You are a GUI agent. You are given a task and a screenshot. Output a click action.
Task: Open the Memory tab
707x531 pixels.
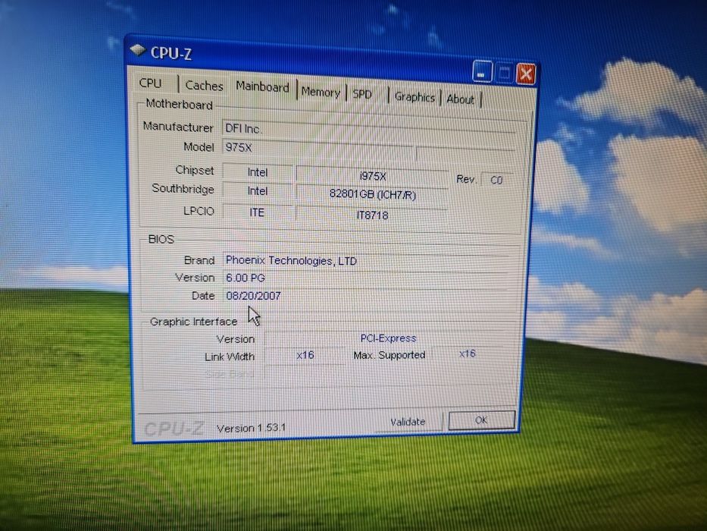pyautogui.click(x=321, y=92)
